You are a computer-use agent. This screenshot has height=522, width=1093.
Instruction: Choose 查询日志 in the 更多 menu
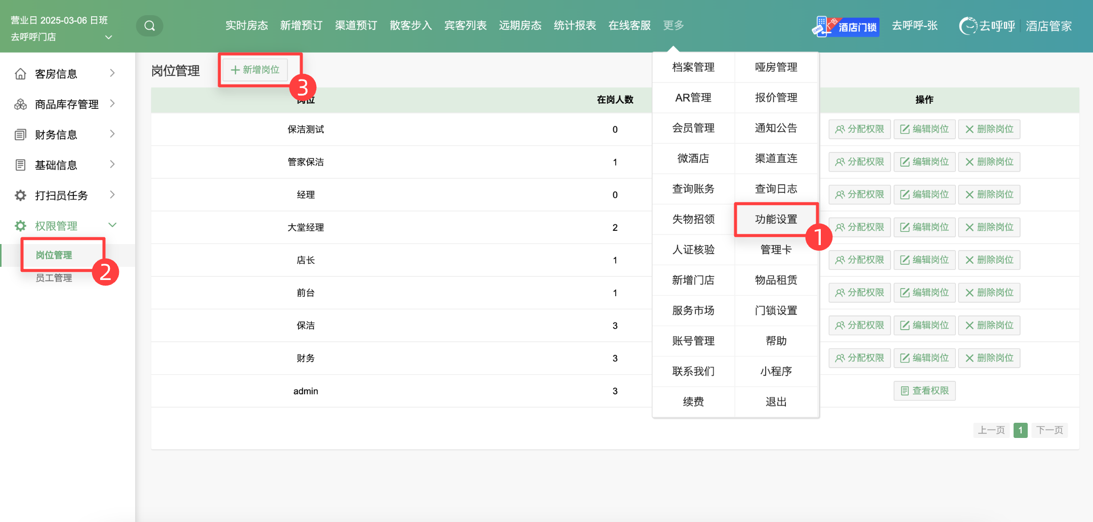[776, 189]
